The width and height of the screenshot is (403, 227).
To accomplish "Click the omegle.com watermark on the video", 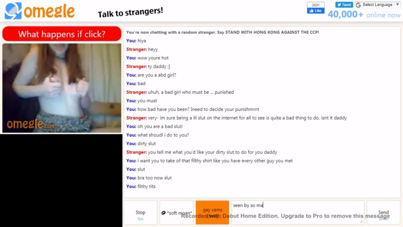I will click(30, 124).
